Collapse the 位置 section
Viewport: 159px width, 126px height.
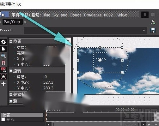11,41
